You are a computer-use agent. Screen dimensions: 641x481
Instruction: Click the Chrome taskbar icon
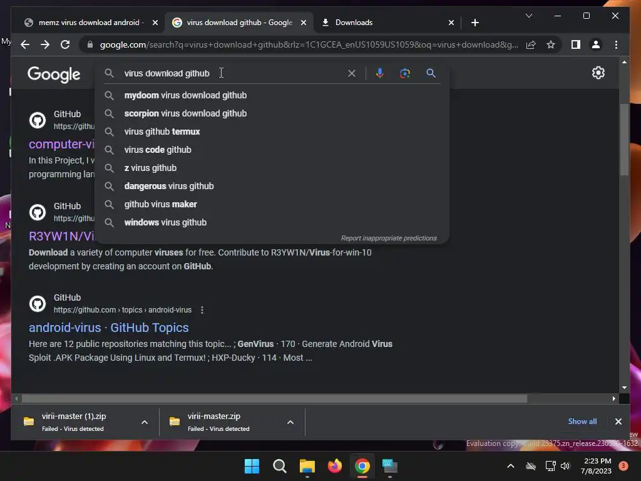pos(362,466)
